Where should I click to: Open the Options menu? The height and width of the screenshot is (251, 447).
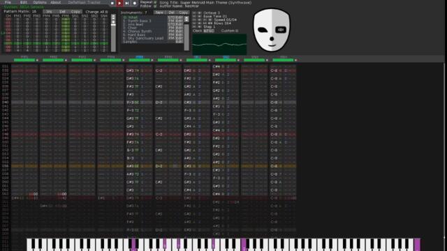point(40,2)
